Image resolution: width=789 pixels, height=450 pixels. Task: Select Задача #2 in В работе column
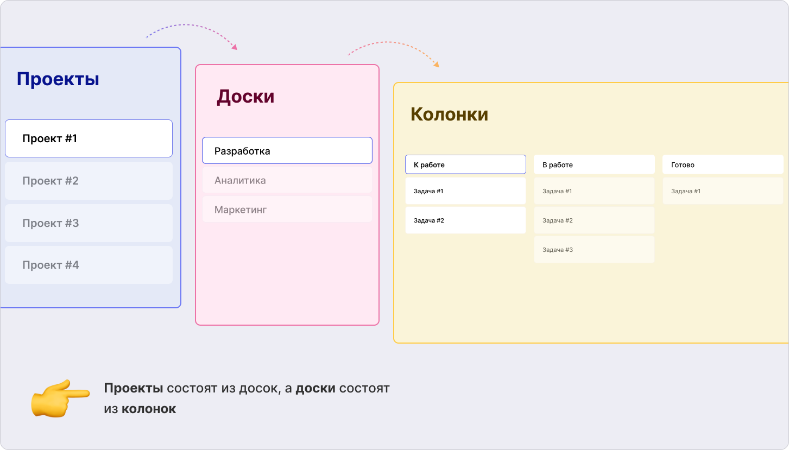point(594,220)
